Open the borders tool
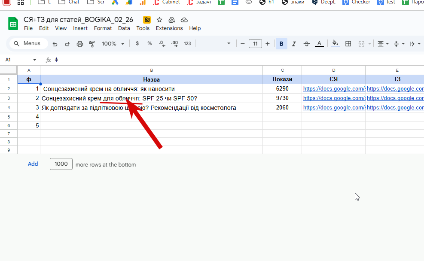Screen dimensions: 424x261 click(x=348, y=43)
